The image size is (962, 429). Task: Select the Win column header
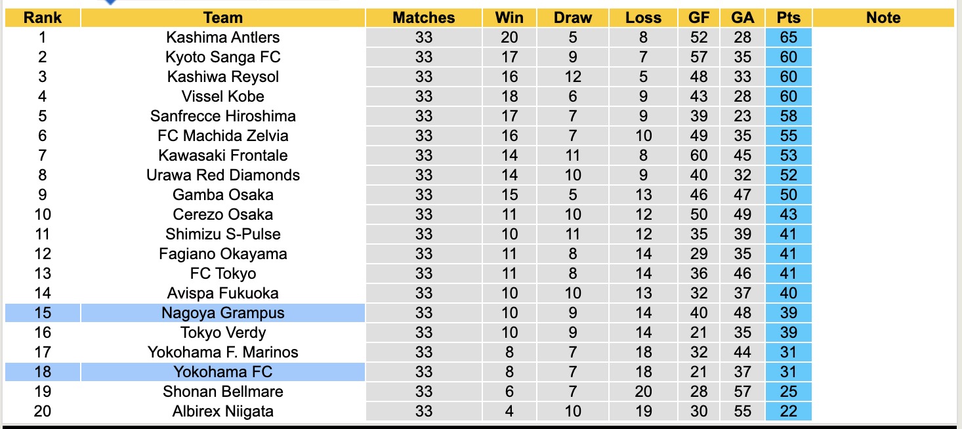coord(509,18)
